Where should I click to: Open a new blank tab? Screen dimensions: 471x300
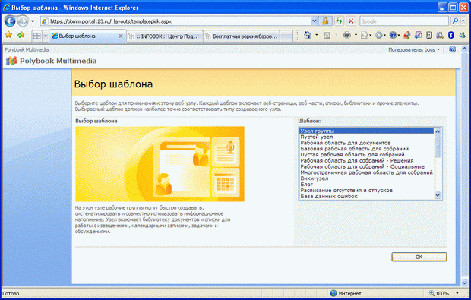pyautogui.click(x=286, y=36)
